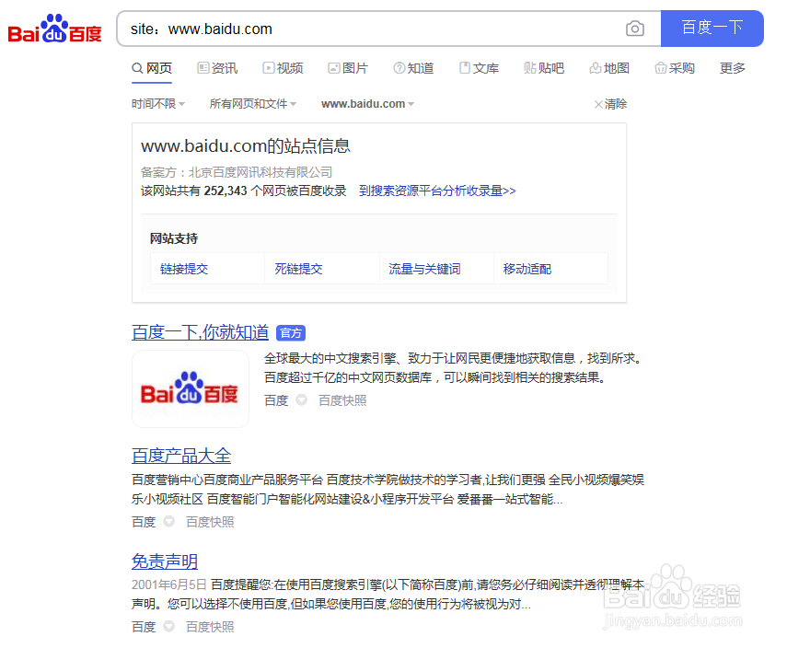Switch to the 视频 tab
This screenshot has width=787, height=648.
coord(283,68)
